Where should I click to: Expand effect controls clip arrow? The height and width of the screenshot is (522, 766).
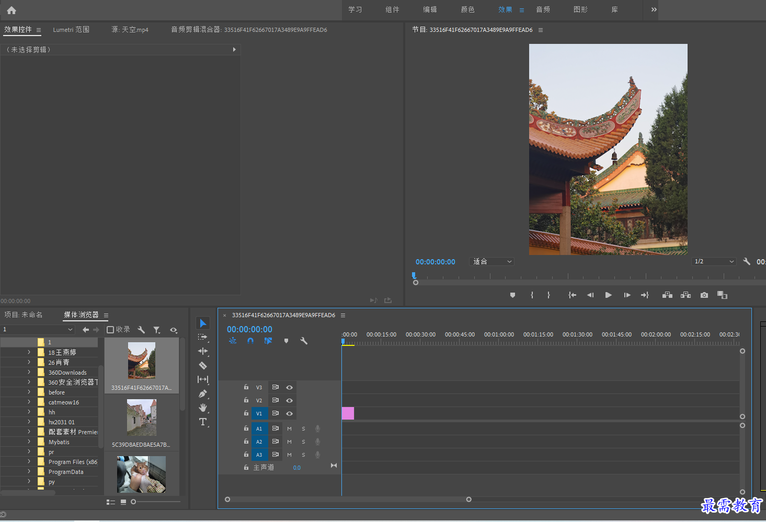[x=234, y=50]
